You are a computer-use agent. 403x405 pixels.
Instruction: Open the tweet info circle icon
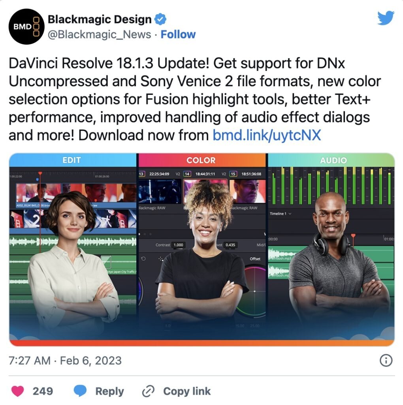(x=386, y=360)
